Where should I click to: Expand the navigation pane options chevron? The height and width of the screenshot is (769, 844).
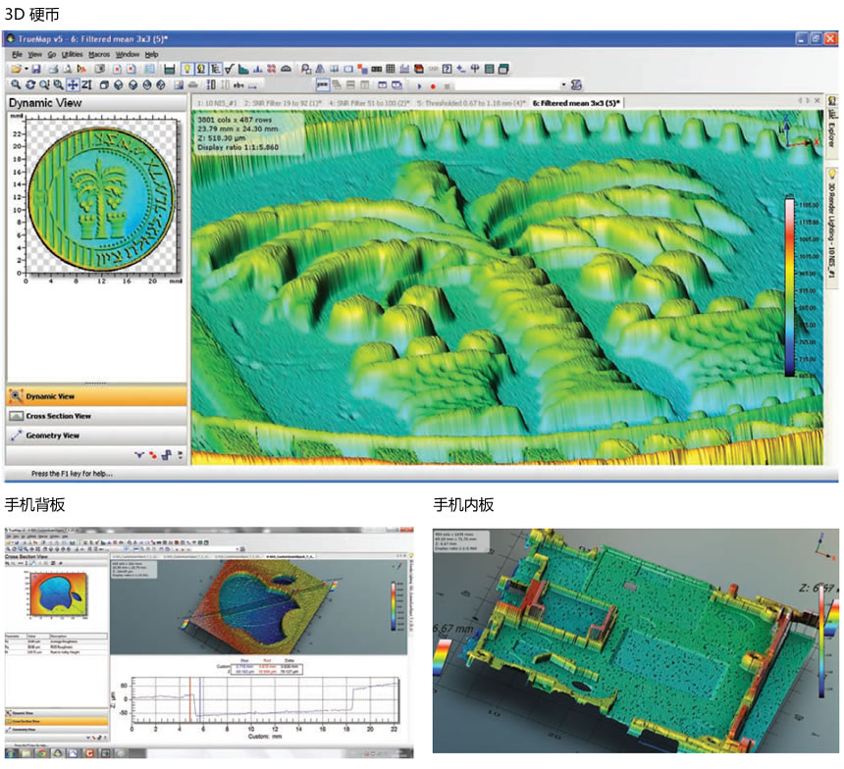pos(180,454)
